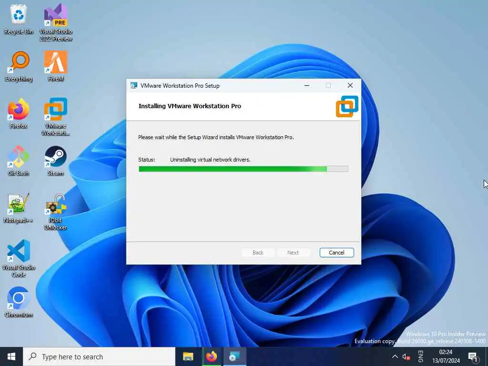Screen dimensions: 488x366
Task: Show hidden system tray icons
Action: [395, 356]
